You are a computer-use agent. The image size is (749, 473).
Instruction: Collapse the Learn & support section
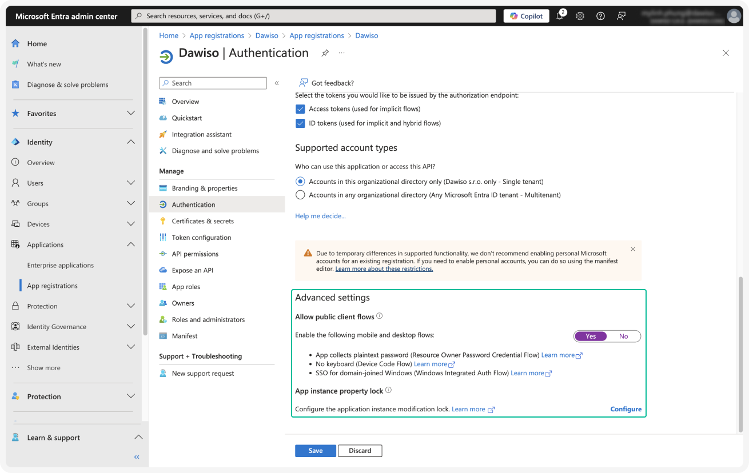click(138, 438)
